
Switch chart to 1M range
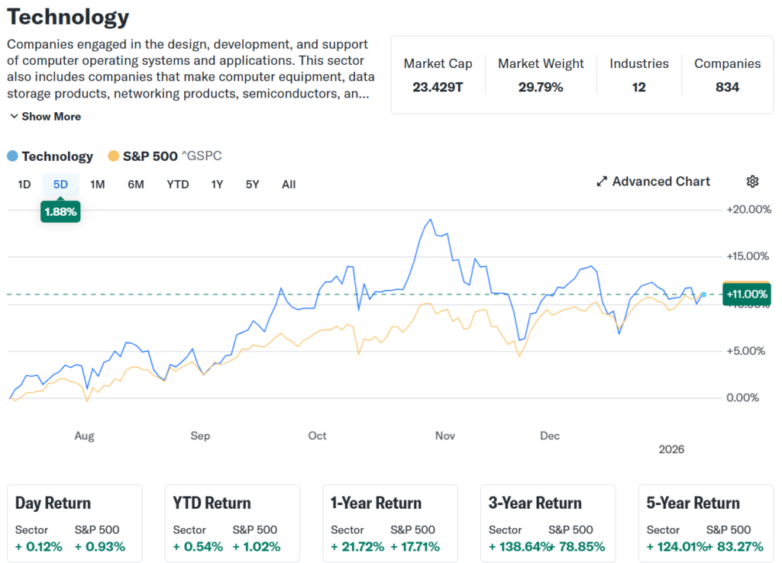coord(97,184)
